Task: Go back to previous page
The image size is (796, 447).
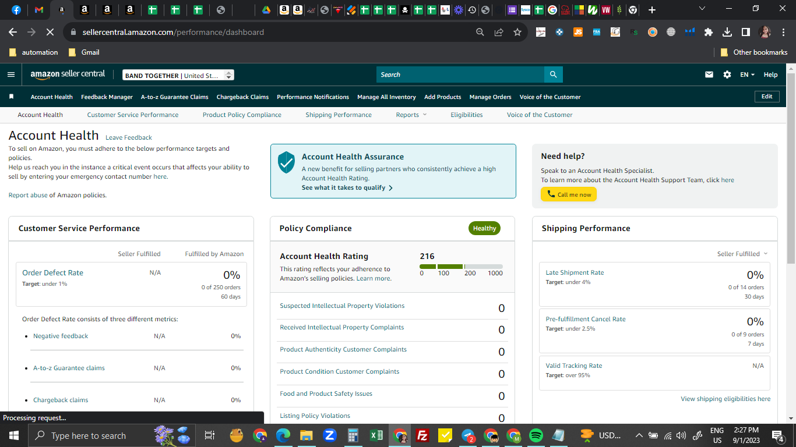Action: [x=13, y=32]
